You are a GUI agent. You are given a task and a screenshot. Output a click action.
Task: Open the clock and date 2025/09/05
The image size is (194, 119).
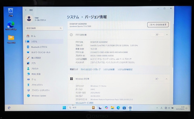point(180,108)
